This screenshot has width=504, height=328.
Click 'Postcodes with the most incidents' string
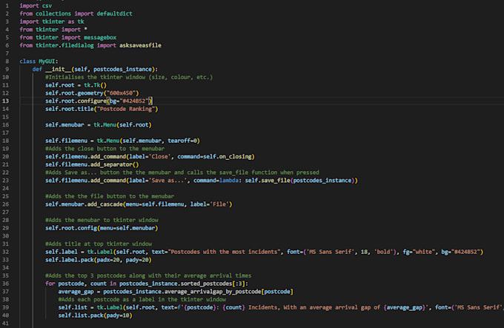(224, 252)
